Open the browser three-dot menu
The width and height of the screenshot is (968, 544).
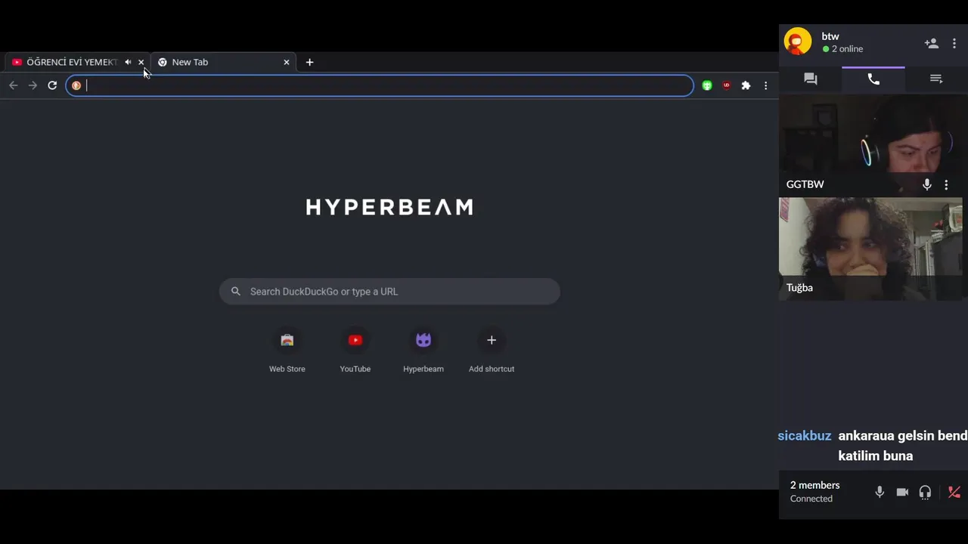765,85
